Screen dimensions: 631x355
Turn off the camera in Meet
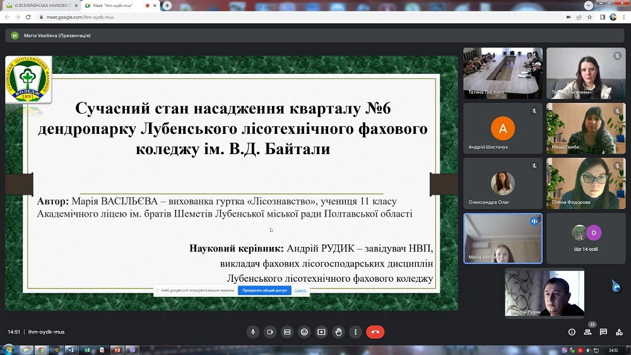coord(270,332)
